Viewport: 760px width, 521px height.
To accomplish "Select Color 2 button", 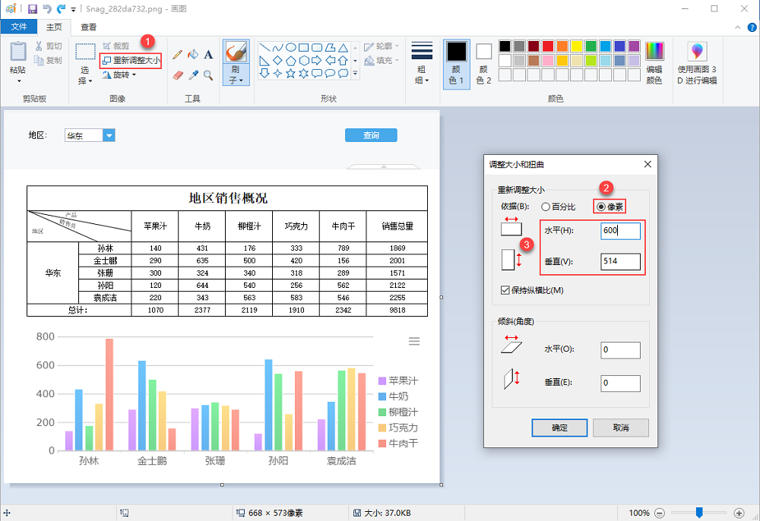I will pos(483,64).
